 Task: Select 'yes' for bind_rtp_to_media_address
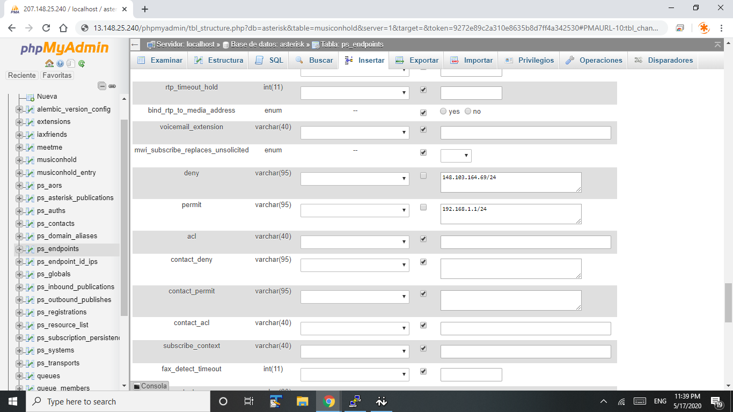[x=443, y=112]
